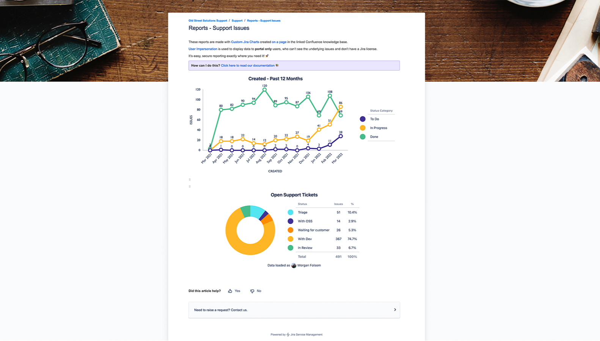Click the Aug 2021 Done data point labeled 120

pos(264,90)
